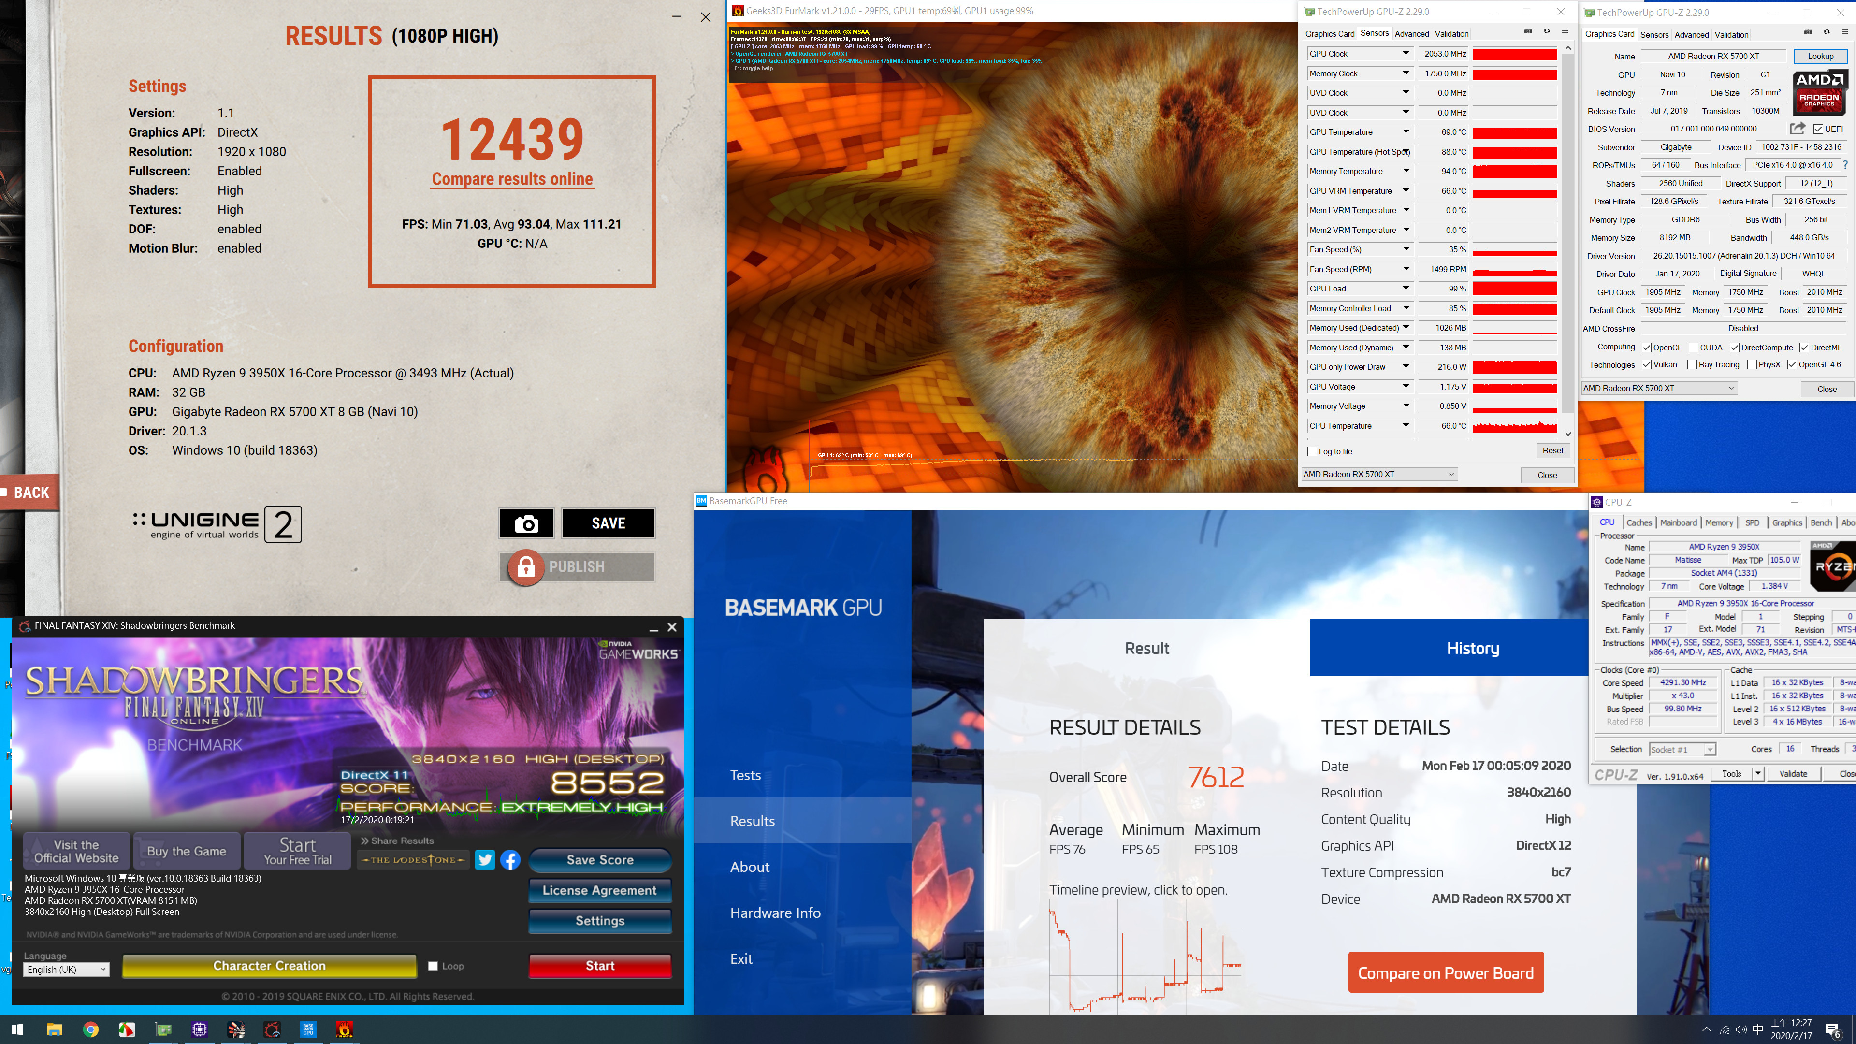This screenshot has height=1044, width=1856.
Task: Toggle Log to file checkbox in GPU-Z Sensors
Action: point(1312,452)
